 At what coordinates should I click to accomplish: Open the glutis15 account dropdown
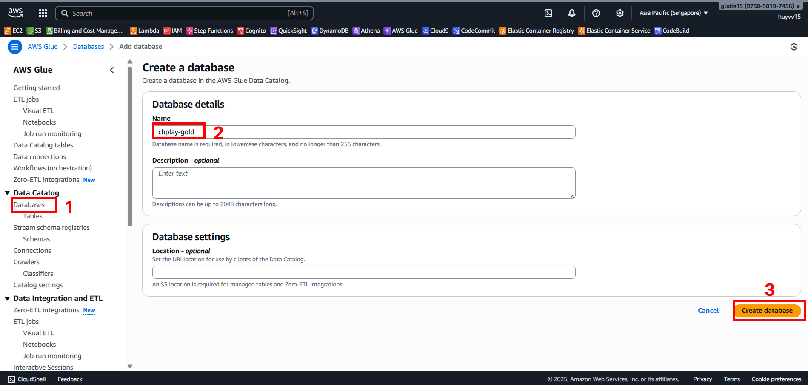760,6
